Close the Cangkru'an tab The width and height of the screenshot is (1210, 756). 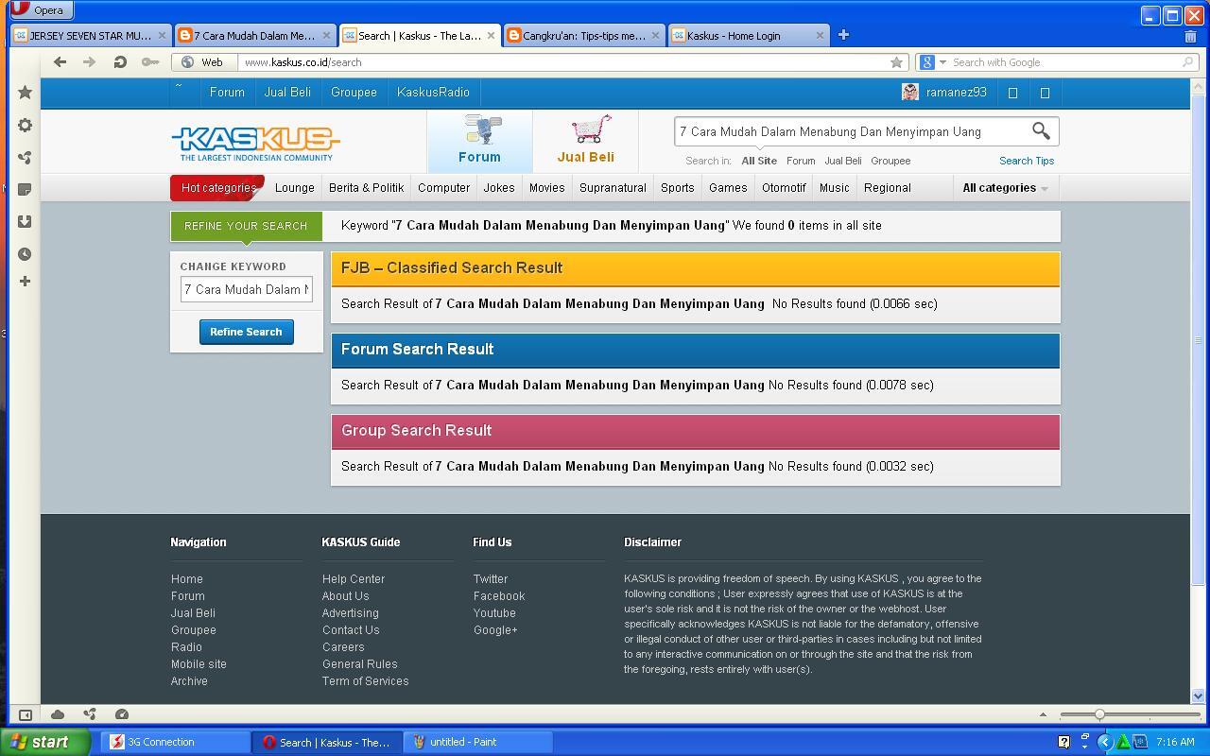tap(655, 36)
